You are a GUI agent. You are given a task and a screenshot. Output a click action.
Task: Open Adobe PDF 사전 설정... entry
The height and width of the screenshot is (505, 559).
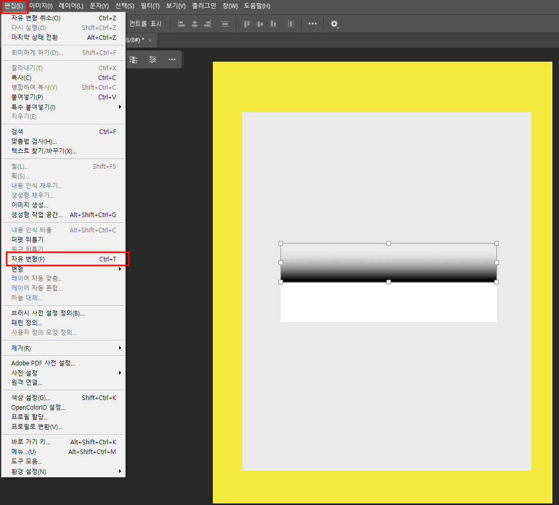click(x=64, y=363)
